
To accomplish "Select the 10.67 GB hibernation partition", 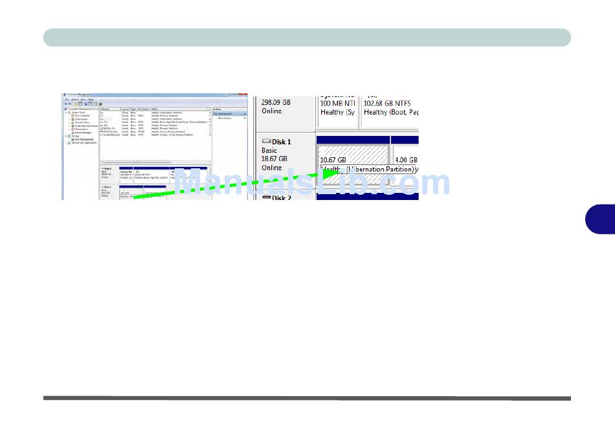I will [x=353, y=165].
